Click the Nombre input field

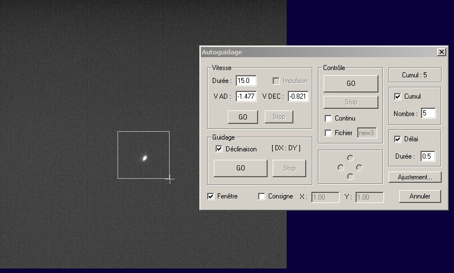coord(428,113)
